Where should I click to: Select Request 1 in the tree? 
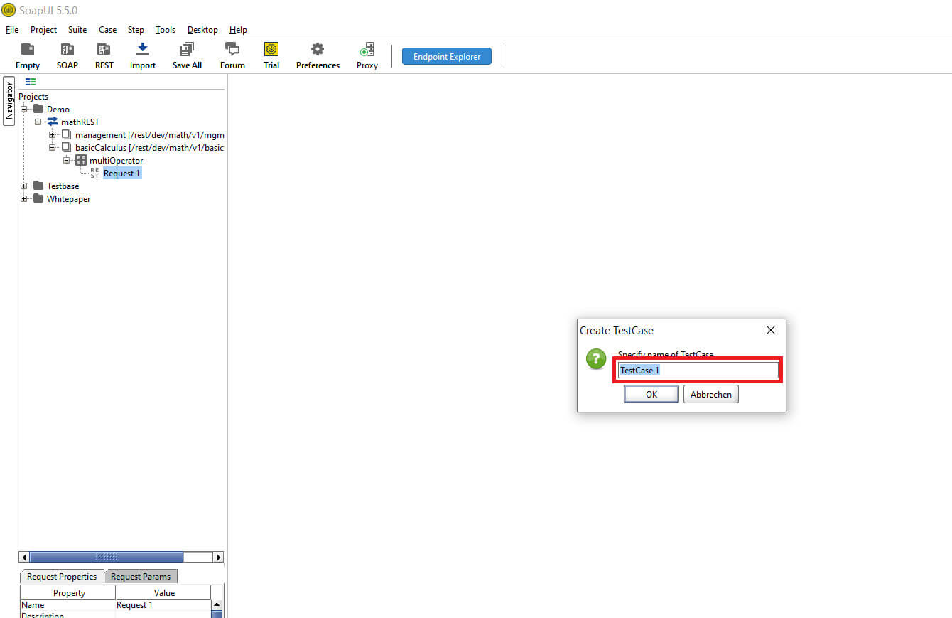(x=121, y=173)
